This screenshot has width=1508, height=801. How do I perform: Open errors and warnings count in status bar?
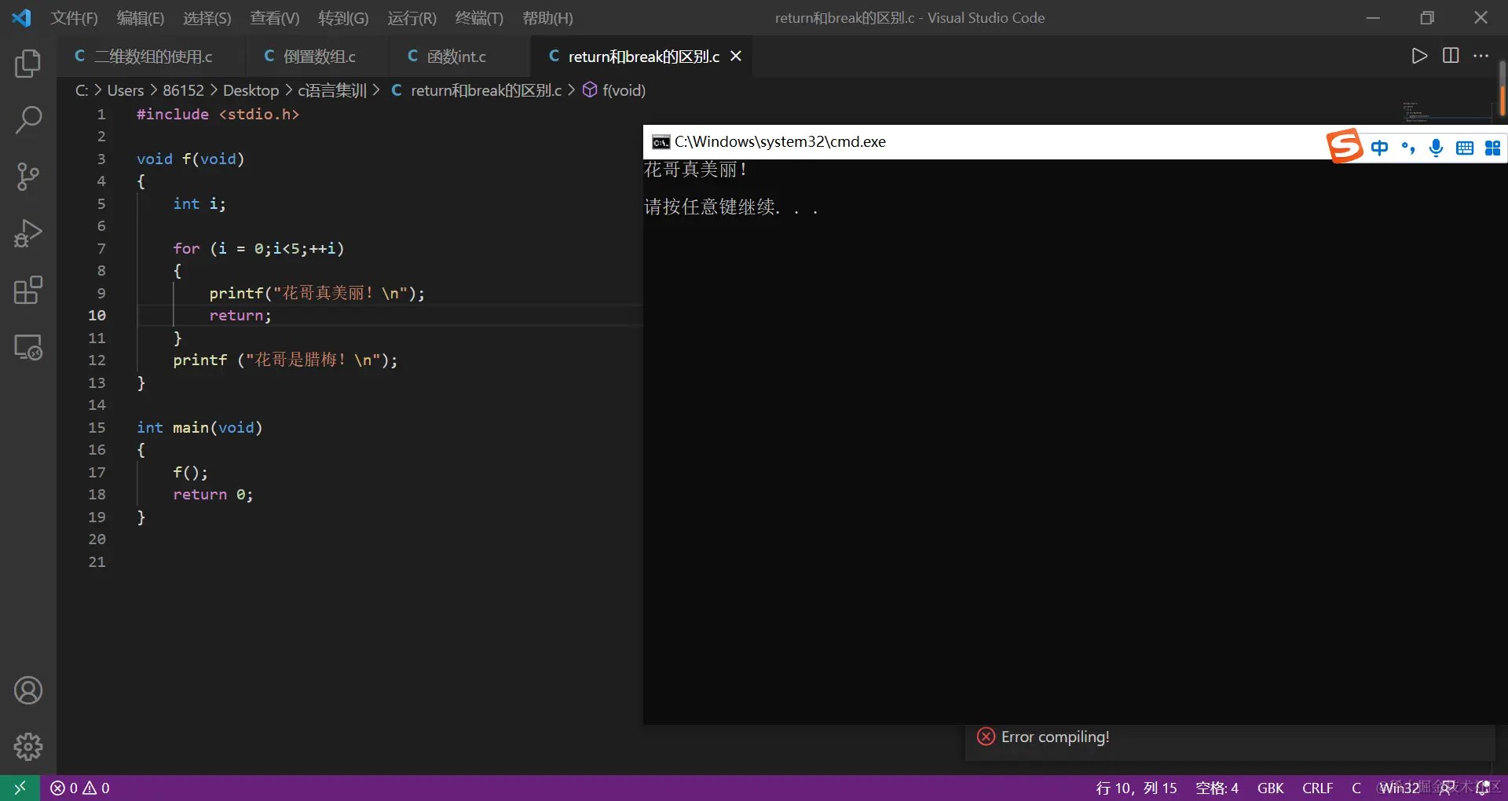80,788
